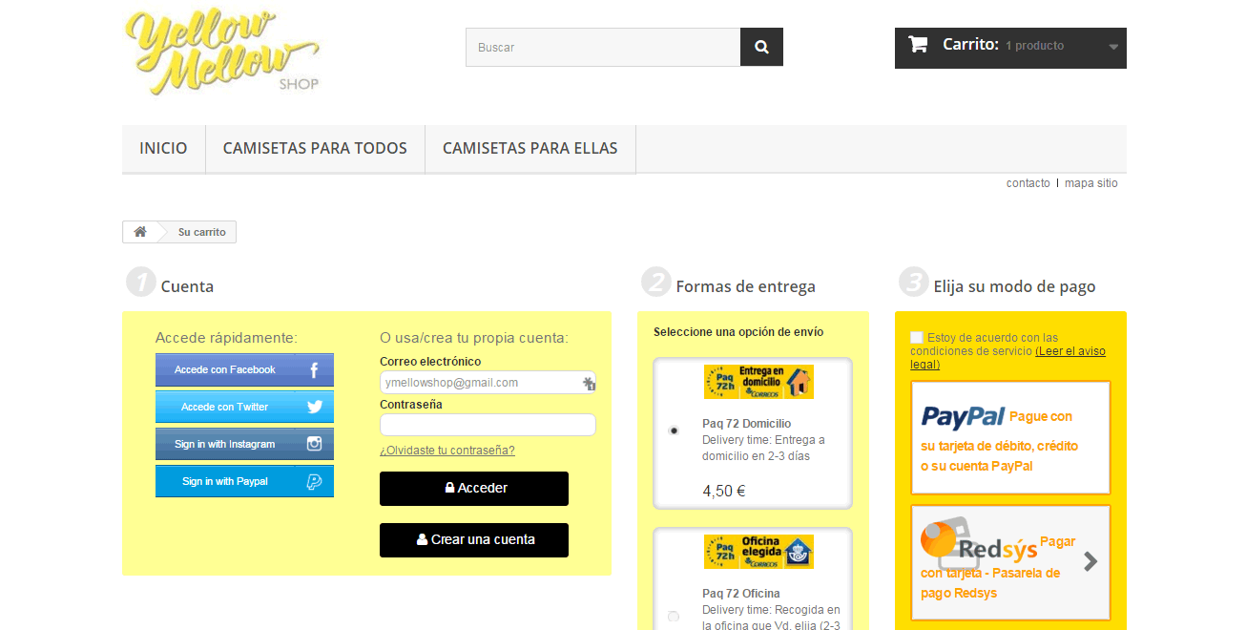The height and width of the screenshot is (630, 1246).
Task: Click Sign in with Instagram button
Action: point(244,444)
